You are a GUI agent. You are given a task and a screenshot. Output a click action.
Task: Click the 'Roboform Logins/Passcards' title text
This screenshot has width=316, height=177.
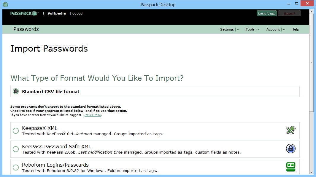tap(55, 165)
